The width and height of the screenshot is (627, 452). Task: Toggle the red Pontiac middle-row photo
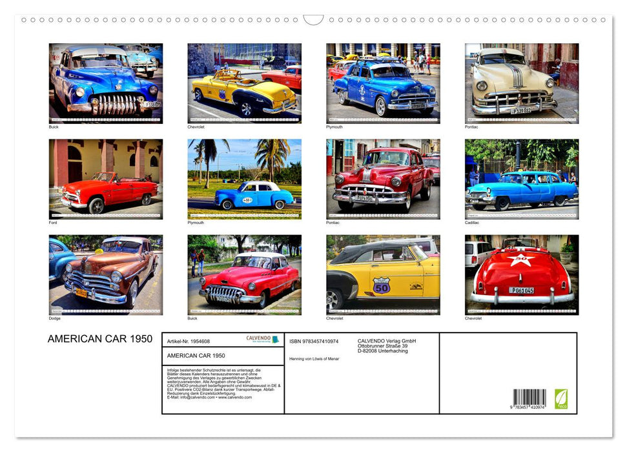382,179
